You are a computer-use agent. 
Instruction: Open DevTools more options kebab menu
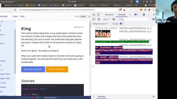(149, 15)
